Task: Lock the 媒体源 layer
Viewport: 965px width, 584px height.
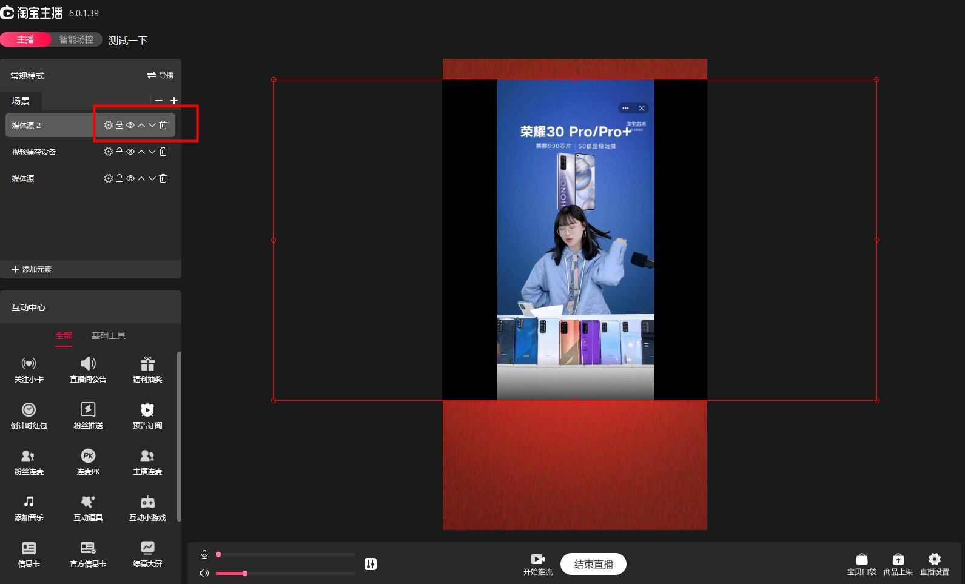Action: (x=119, y=178)
